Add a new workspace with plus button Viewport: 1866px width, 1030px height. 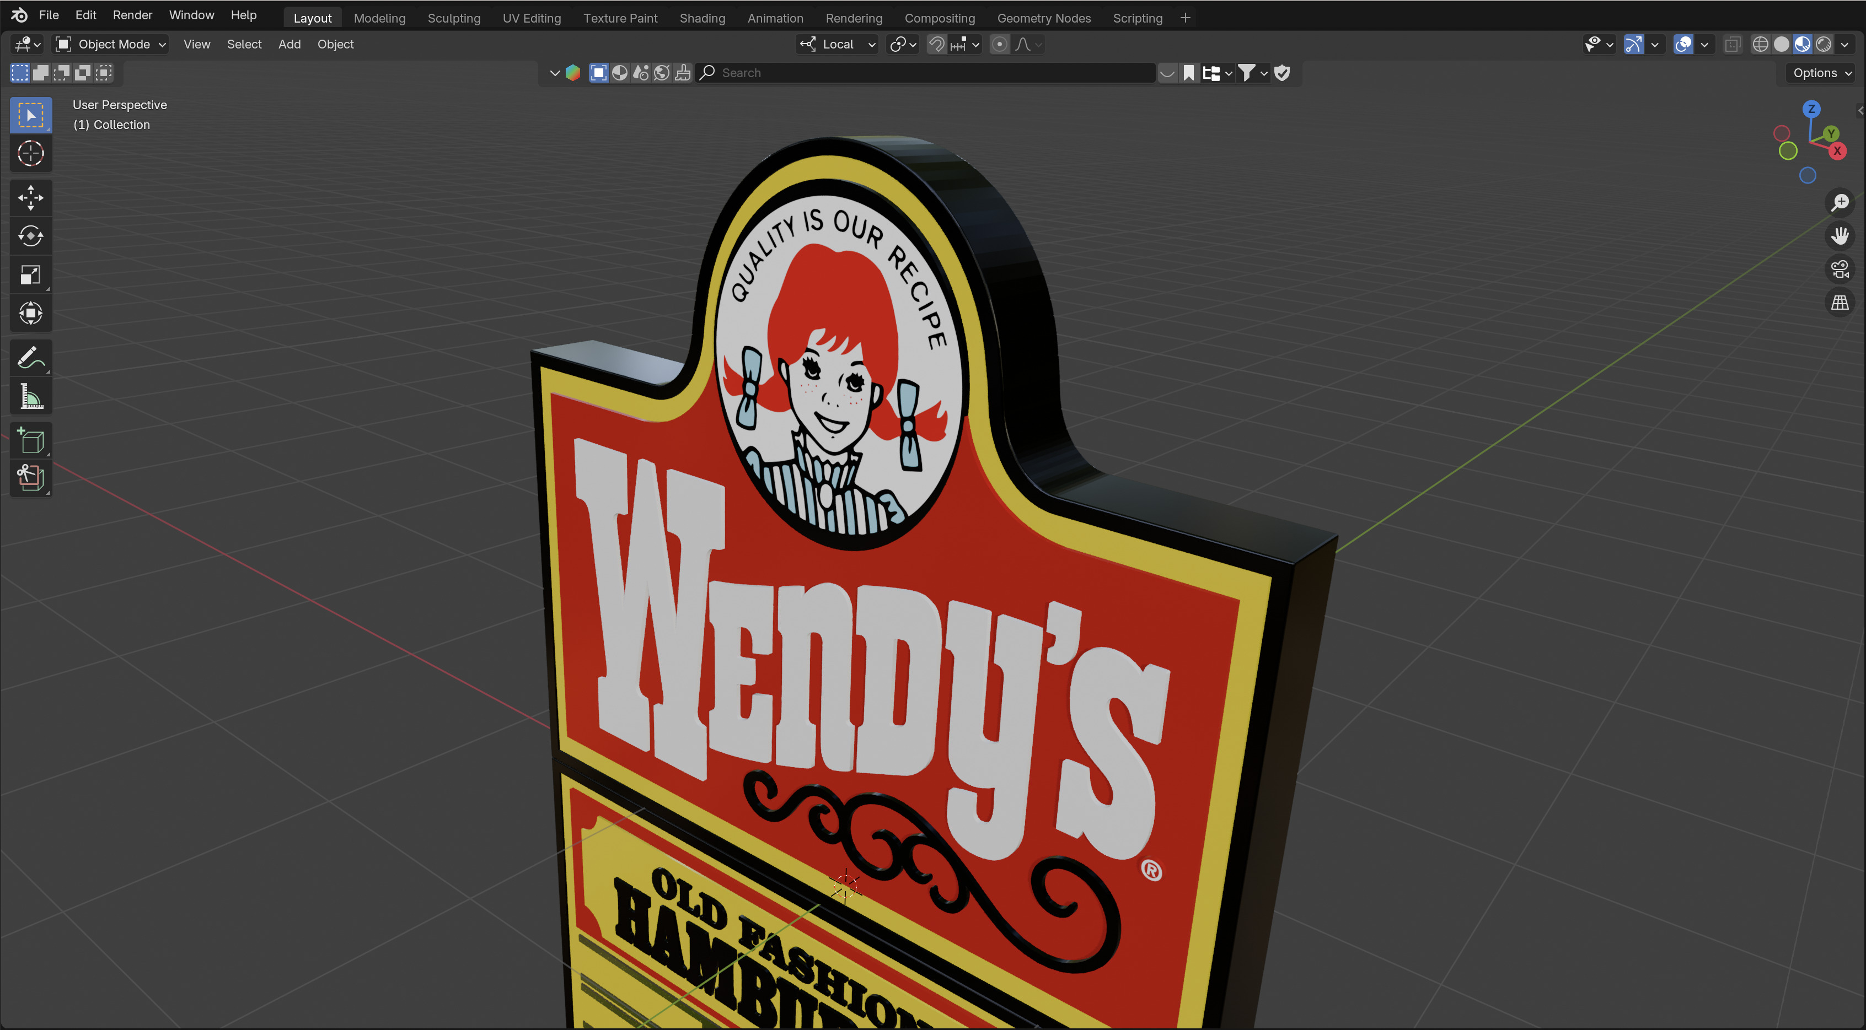pos(1185,18)
